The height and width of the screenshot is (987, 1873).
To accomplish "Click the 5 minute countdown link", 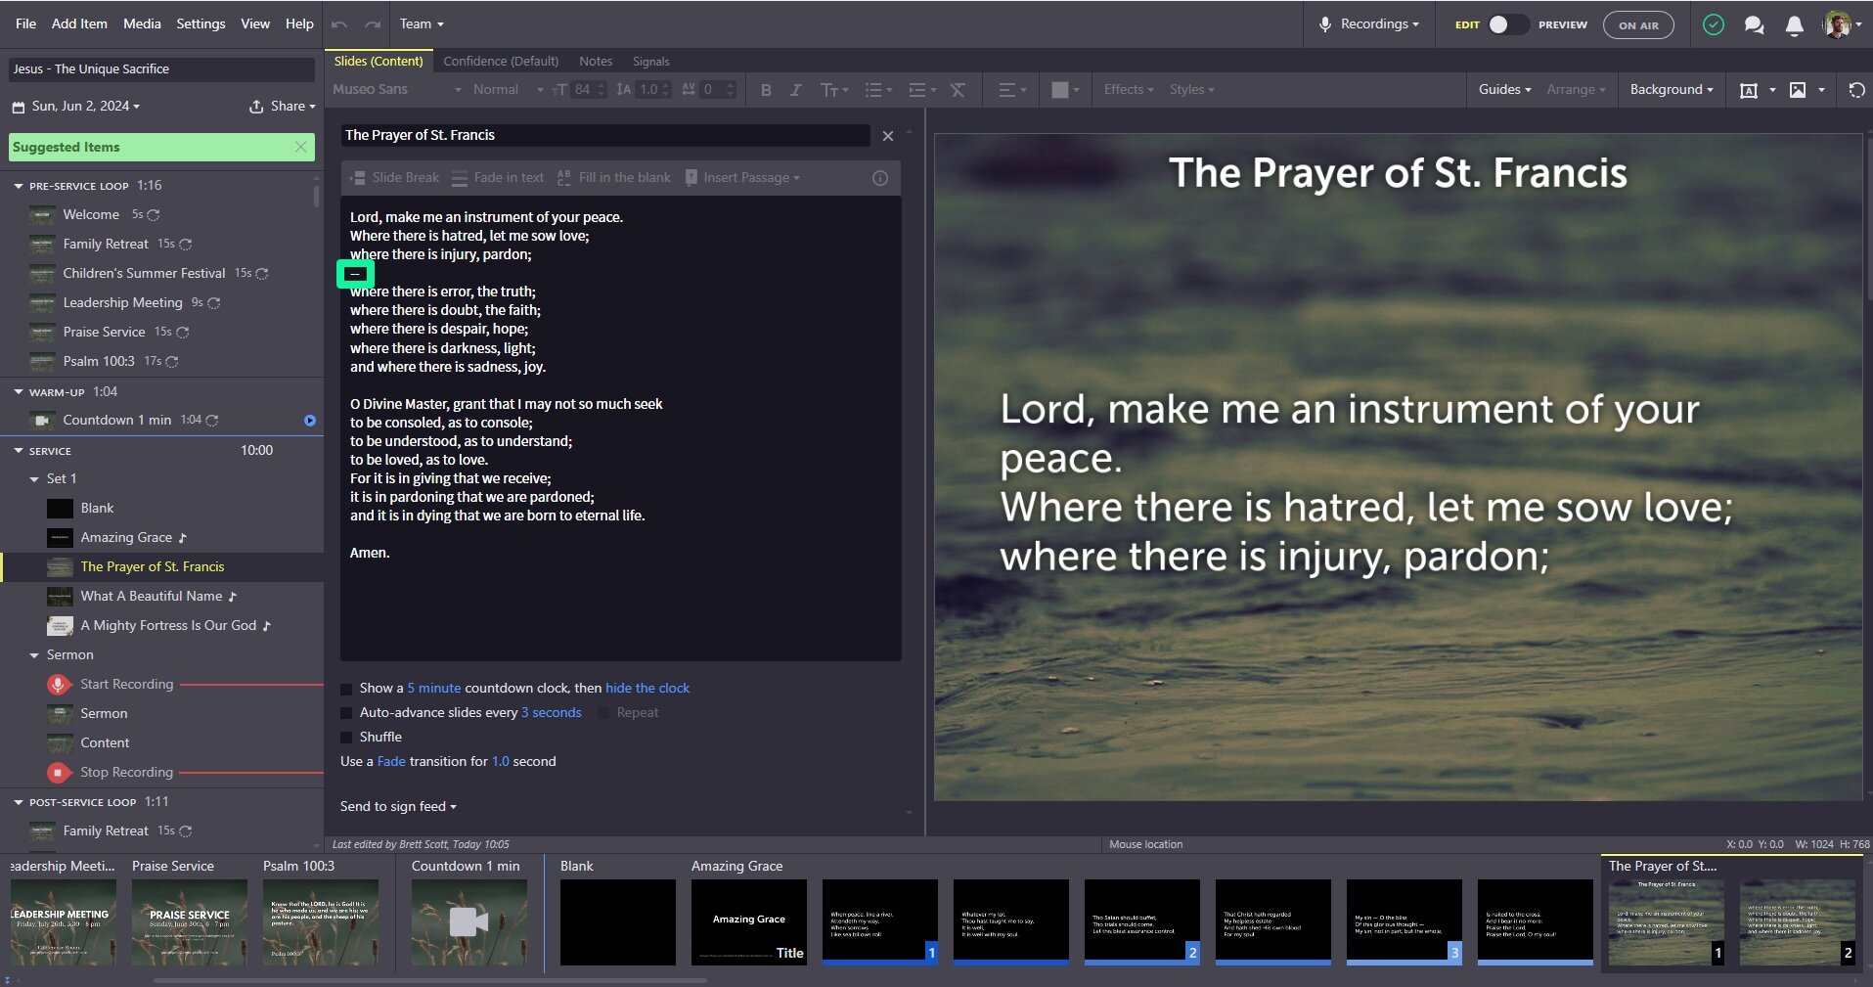I will [x=434, y=689].
